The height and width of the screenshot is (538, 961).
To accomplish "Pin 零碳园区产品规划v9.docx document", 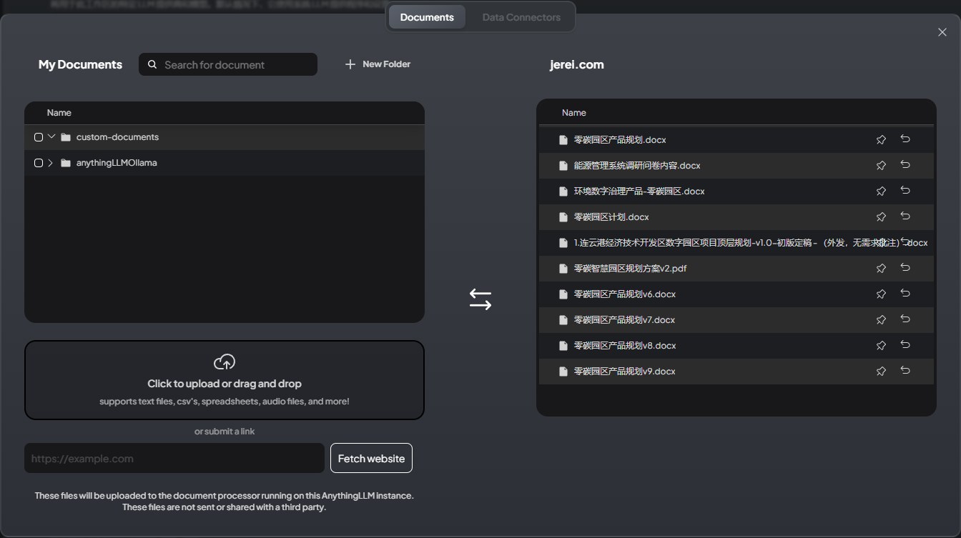I will click(x=881, y=372).
